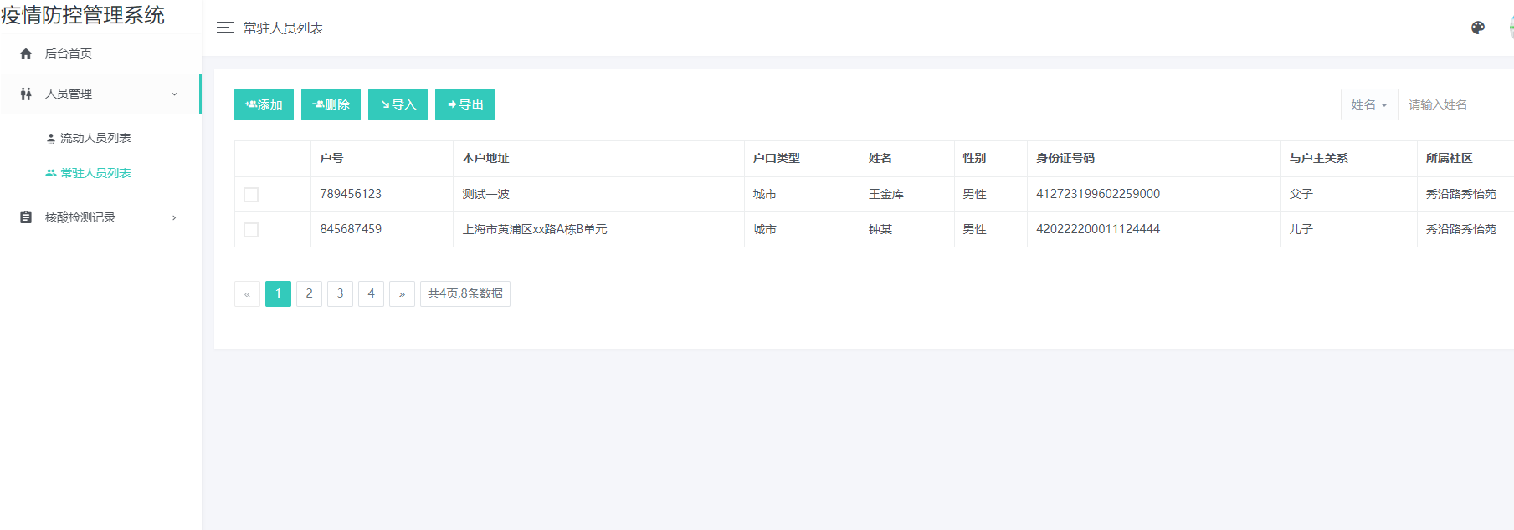This screenshot has height=530, width=1514.
Task: Click the home icon beside 后台首页
Action: [x=26, y=54]
